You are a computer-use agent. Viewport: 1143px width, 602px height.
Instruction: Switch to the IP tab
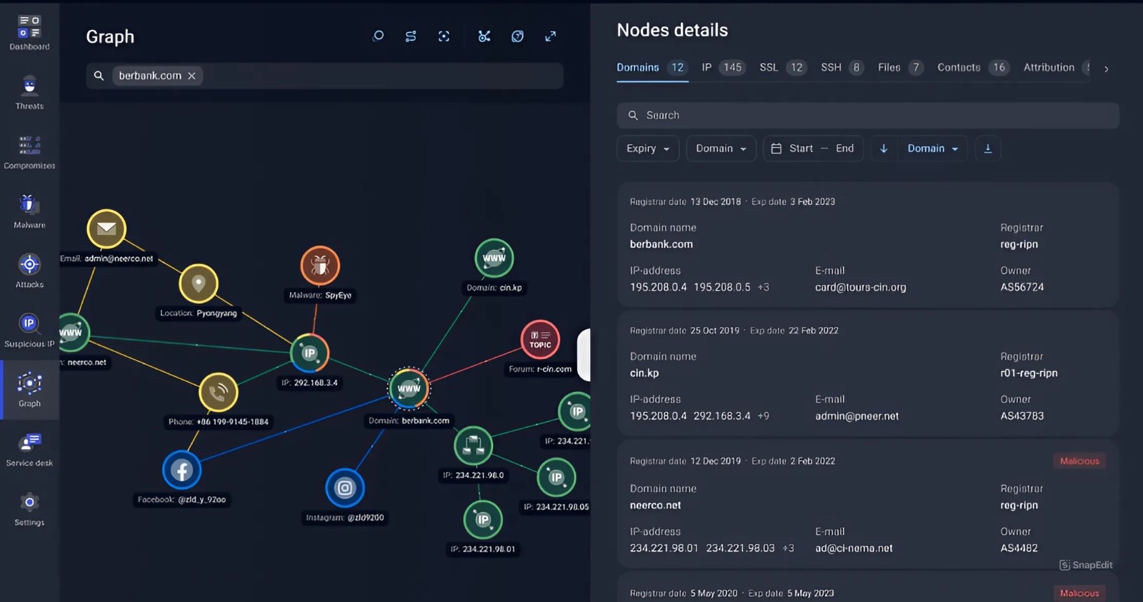pyautogui.click(x=724, y=68)
